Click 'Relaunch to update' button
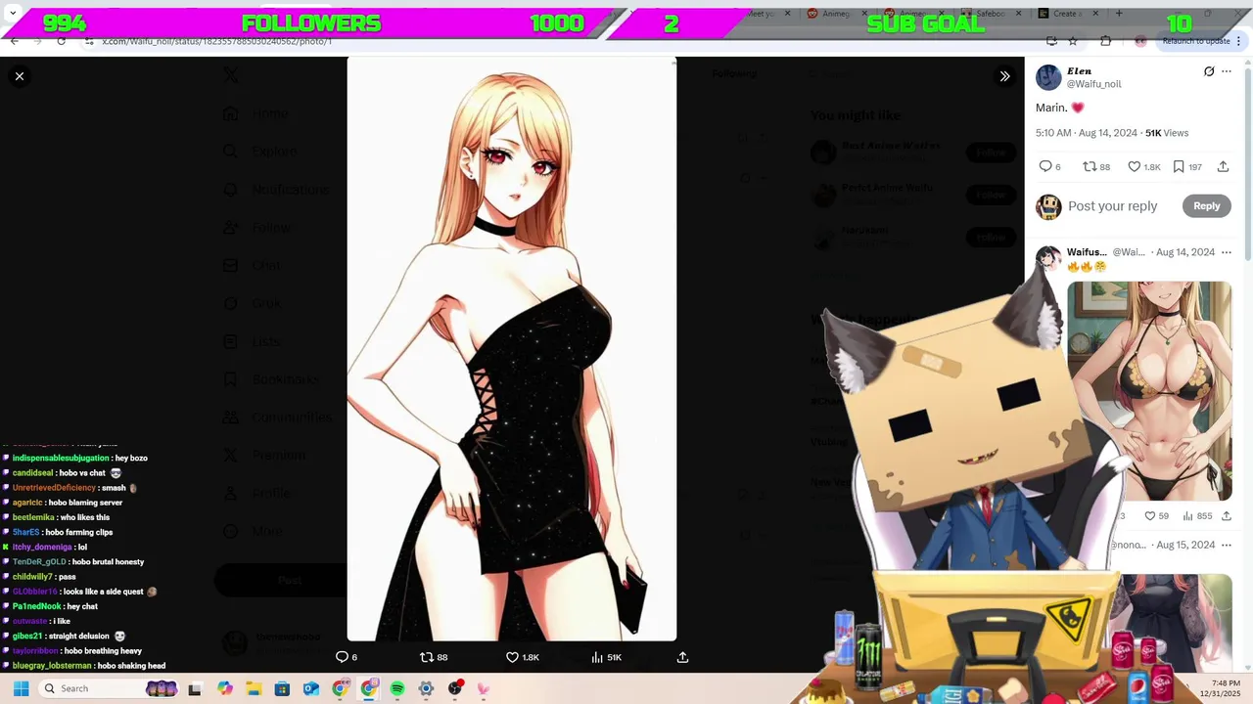This screenshot has width=1253, height=704. tap(1195, 41)
